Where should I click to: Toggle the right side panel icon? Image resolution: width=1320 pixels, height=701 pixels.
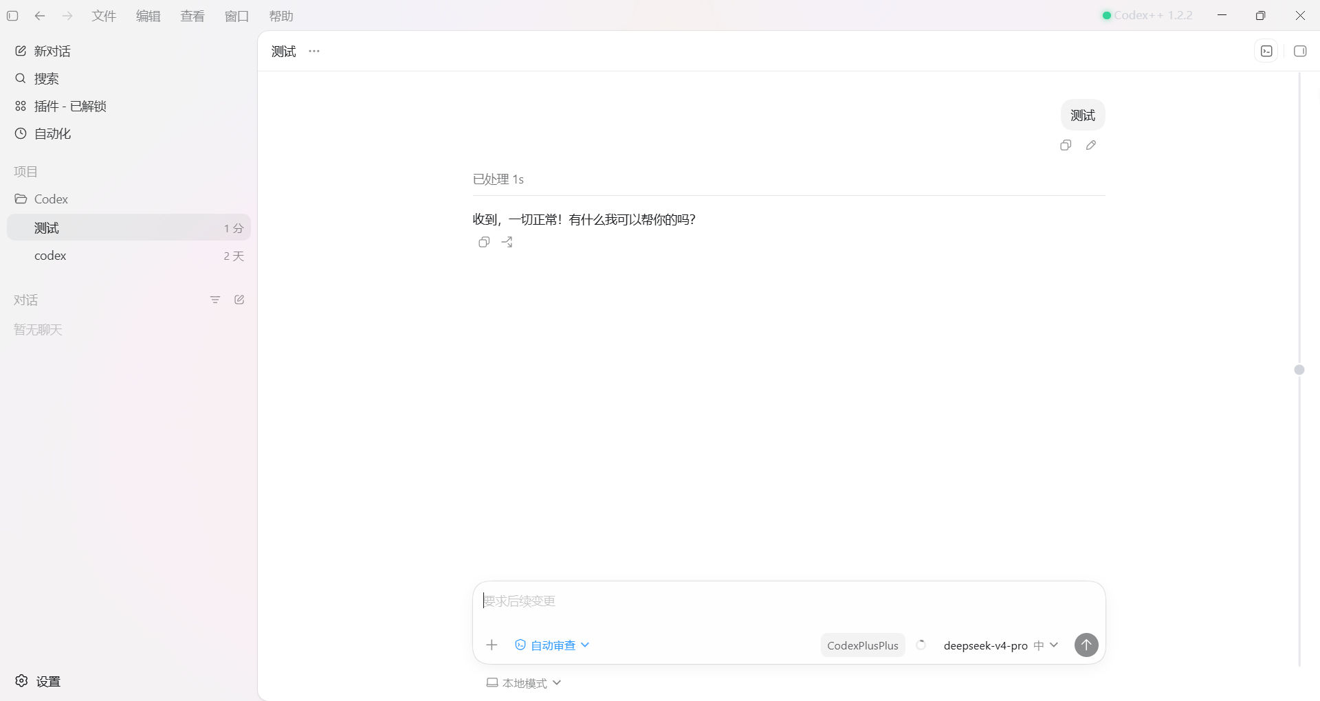(x=1300, y=51)
